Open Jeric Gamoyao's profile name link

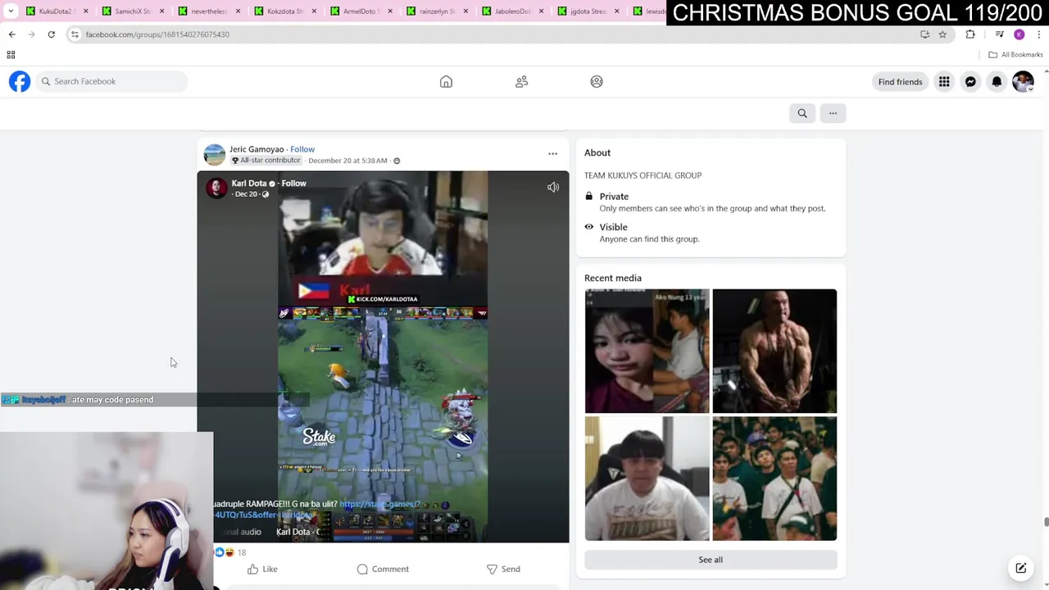point(257,149)
